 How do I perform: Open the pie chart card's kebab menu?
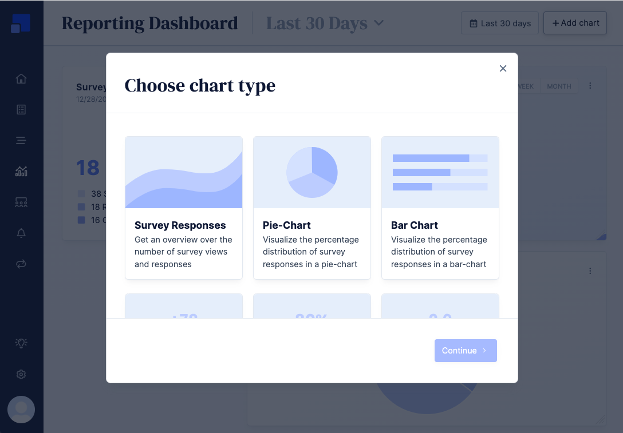590,271
